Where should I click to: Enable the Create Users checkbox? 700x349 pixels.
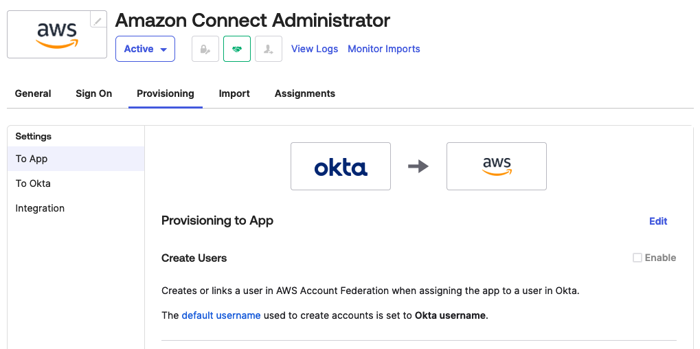pyautogui.click(x=637, y=258)
